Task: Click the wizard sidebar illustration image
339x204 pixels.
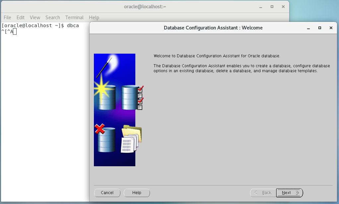Action: [118, 110]
